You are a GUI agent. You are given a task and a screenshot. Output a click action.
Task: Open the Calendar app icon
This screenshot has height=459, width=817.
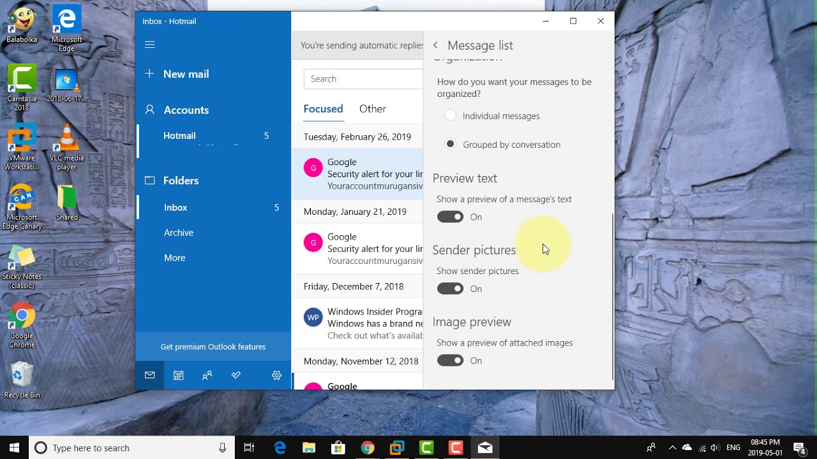point(178,375)
